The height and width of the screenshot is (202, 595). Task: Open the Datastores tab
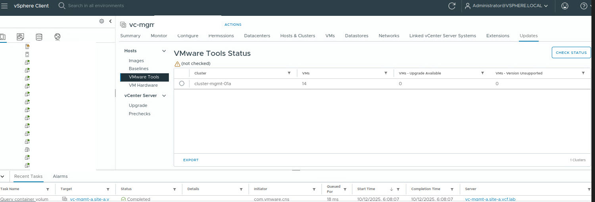point(356,36)
